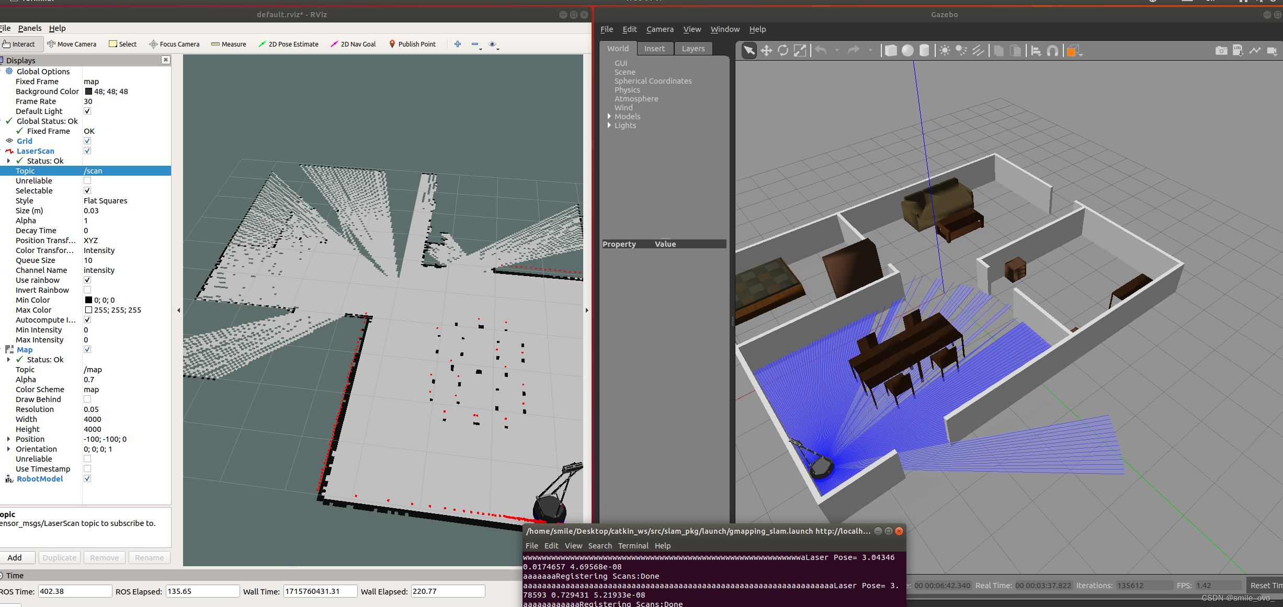Open Gazebo plot window icon
Viewport: 1283px width, 607px height.
click(x=1255, y=51)
